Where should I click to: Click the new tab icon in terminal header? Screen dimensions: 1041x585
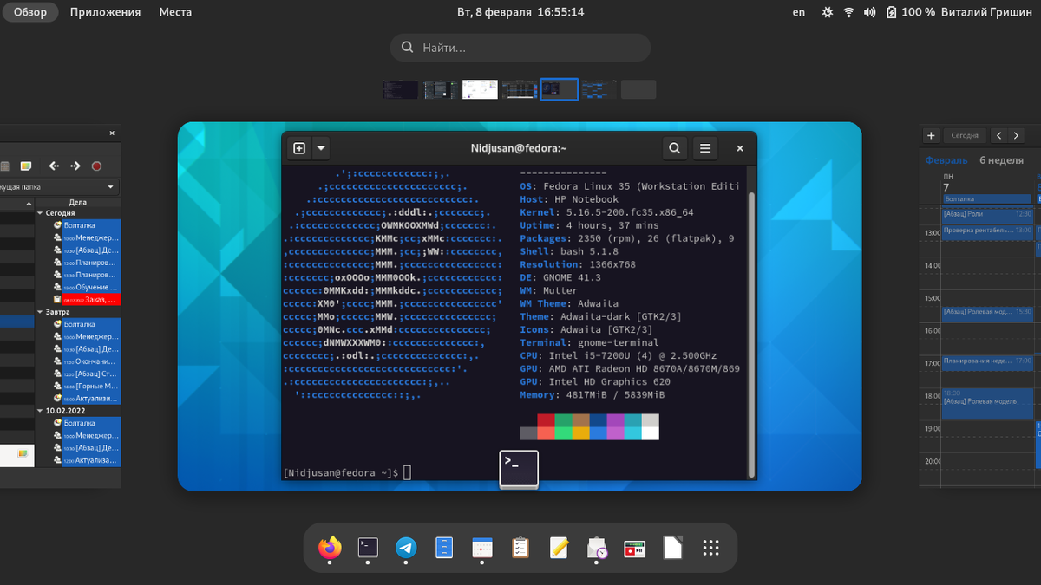pos(299,148)
